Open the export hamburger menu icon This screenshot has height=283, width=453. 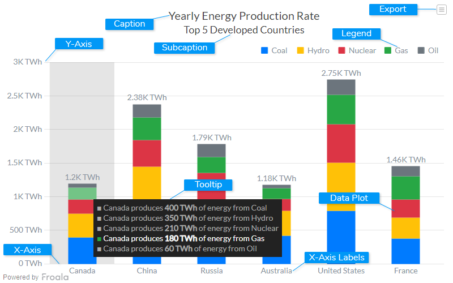point(441,9)
